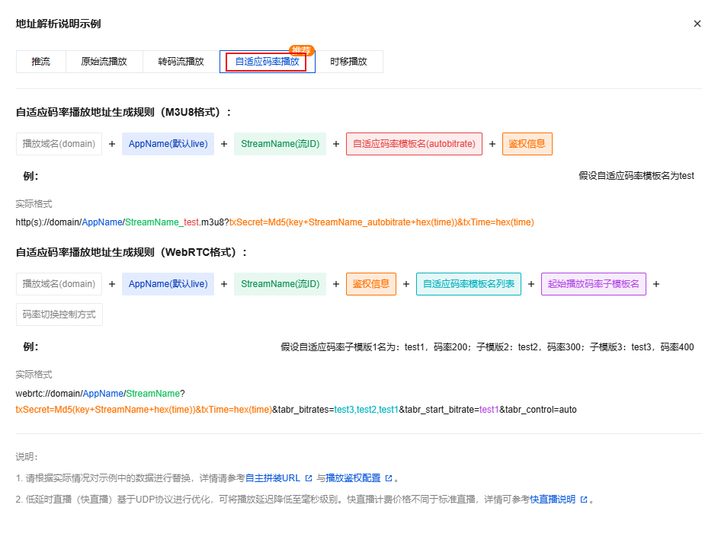718x546 pixels.
Task: Close the 地址解析说明示例 dialog
Action: pos(697,24)
